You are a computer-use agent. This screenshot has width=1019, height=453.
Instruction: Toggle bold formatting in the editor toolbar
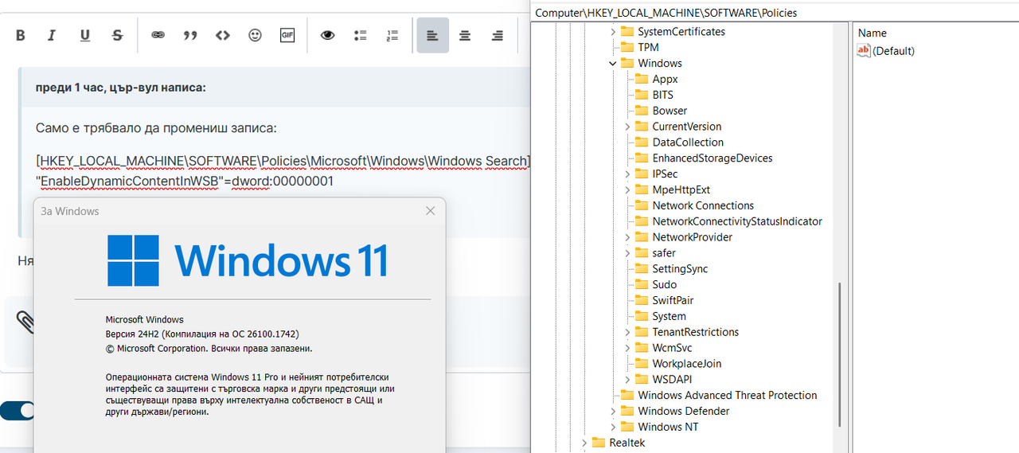(x=21, y=36)
